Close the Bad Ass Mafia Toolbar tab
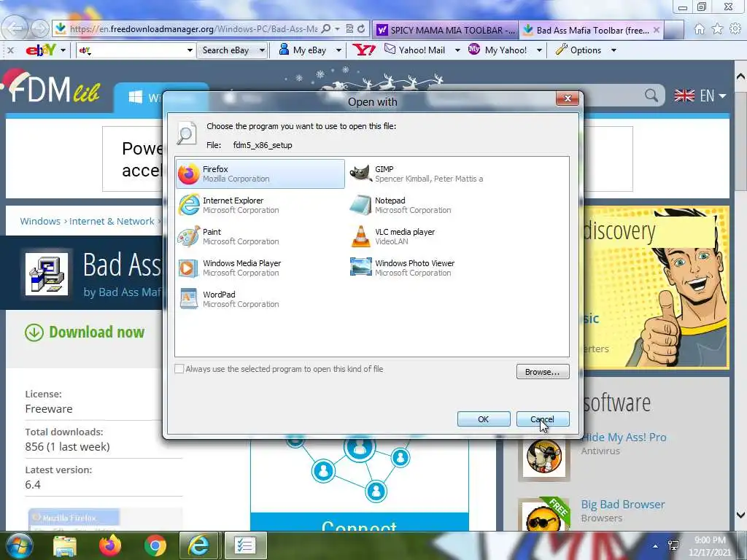Image resolution: width=747 pixels, height=560 pixels. [657, 30]
